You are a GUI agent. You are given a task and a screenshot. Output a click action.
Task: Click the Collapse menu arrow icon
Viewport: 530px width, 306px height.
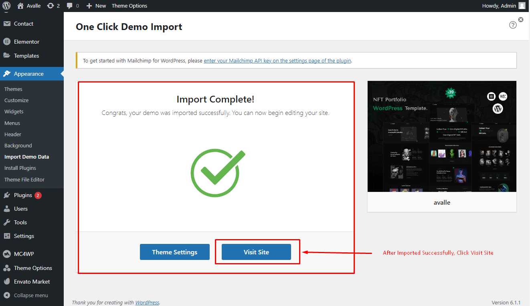(7, 295)
